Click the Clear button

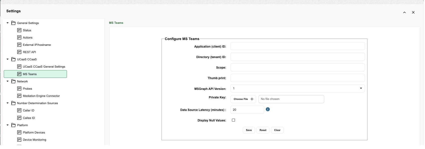(277, 130)
